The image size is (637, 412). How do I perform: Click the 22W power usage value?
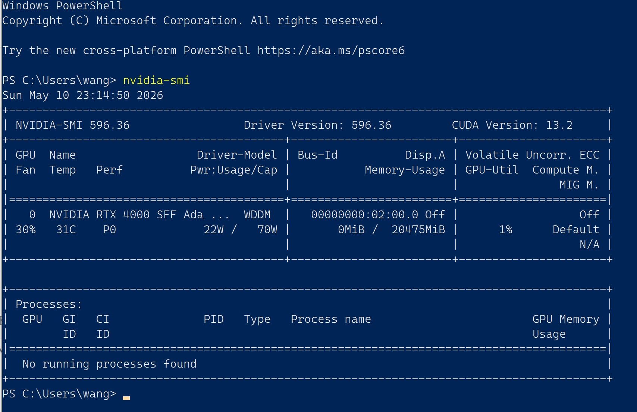pos(214,230)
